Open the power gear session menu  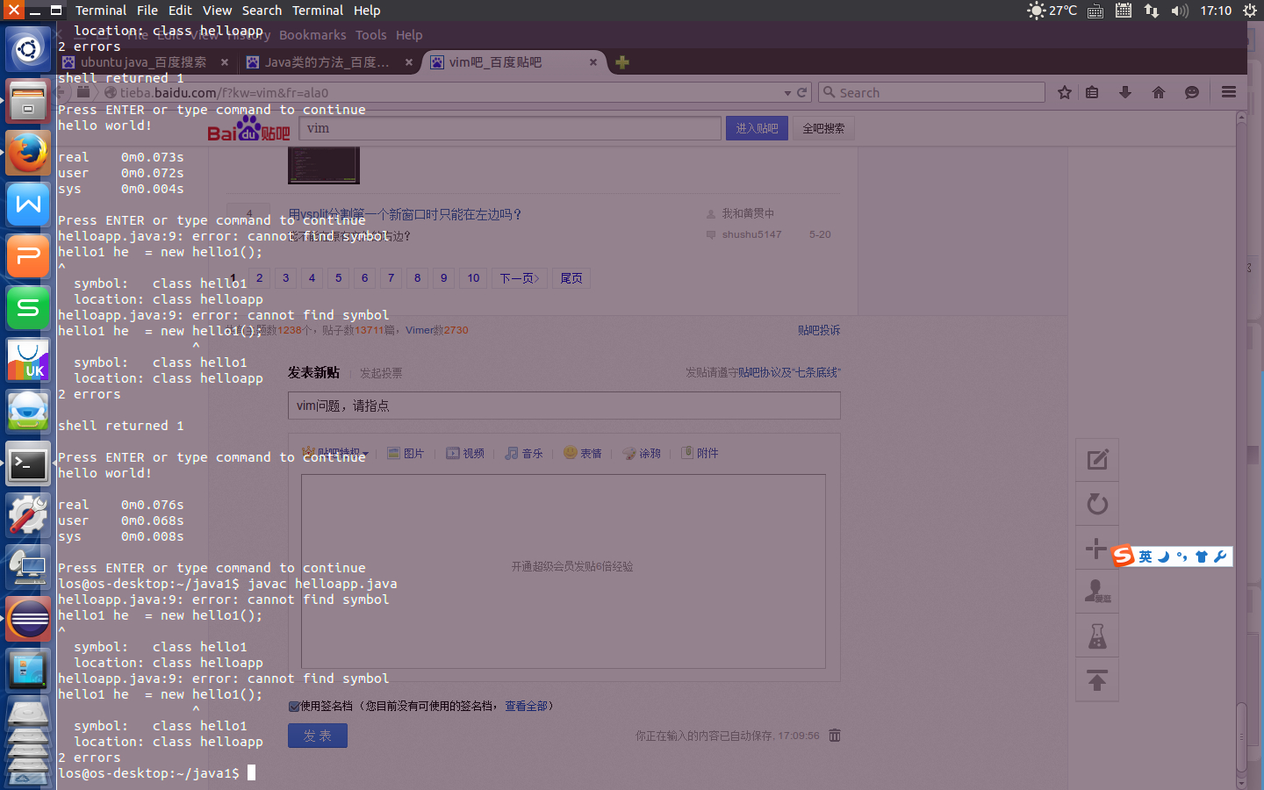pyautogui.click(x=1250, y=11)
